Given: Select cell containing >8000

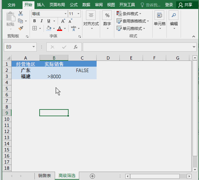Looking at the screenshot, I should [54, 77].
